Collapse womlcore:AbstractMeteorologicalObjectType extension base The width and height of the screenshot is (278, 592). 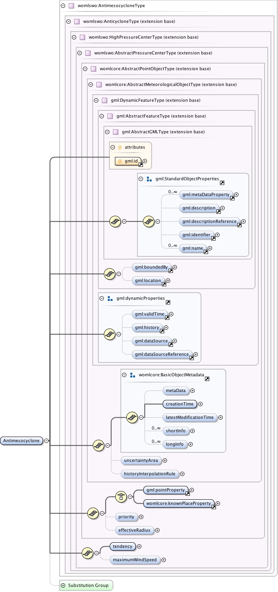[90, 84]
